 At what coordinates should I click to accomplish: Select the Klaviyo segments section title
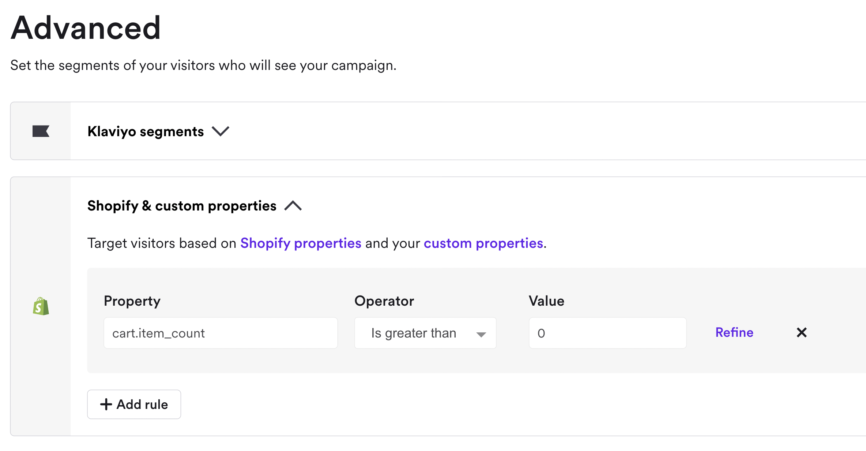146,131
